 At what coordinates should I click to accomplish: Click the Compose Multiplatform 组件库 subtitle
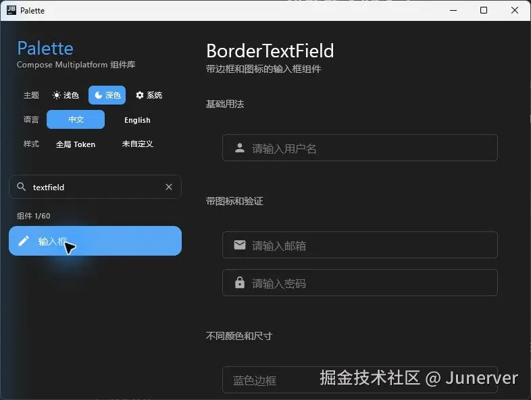76,65
